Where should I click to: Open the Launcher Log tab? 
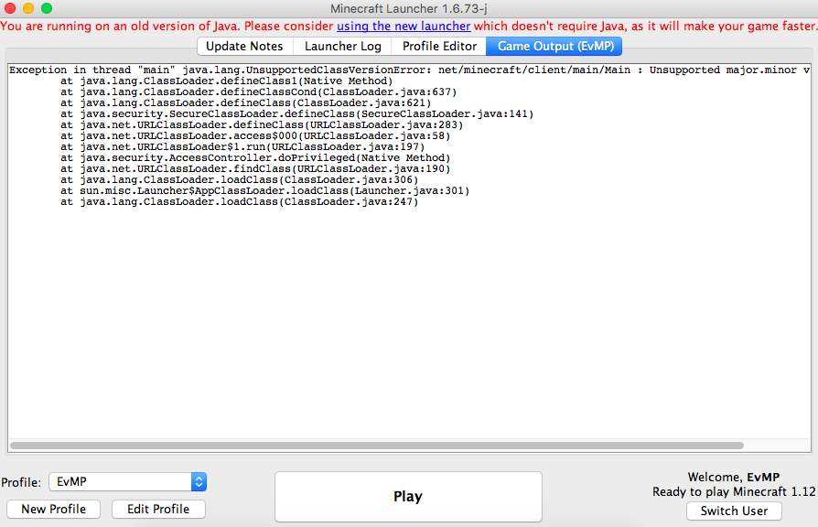pyautogui.click(x=342, y=47)
